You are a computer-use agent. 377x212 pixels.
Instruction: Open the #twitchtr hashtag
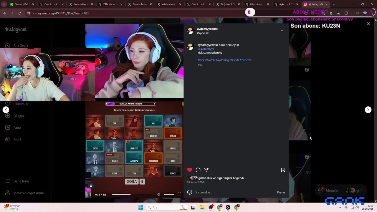246,60
